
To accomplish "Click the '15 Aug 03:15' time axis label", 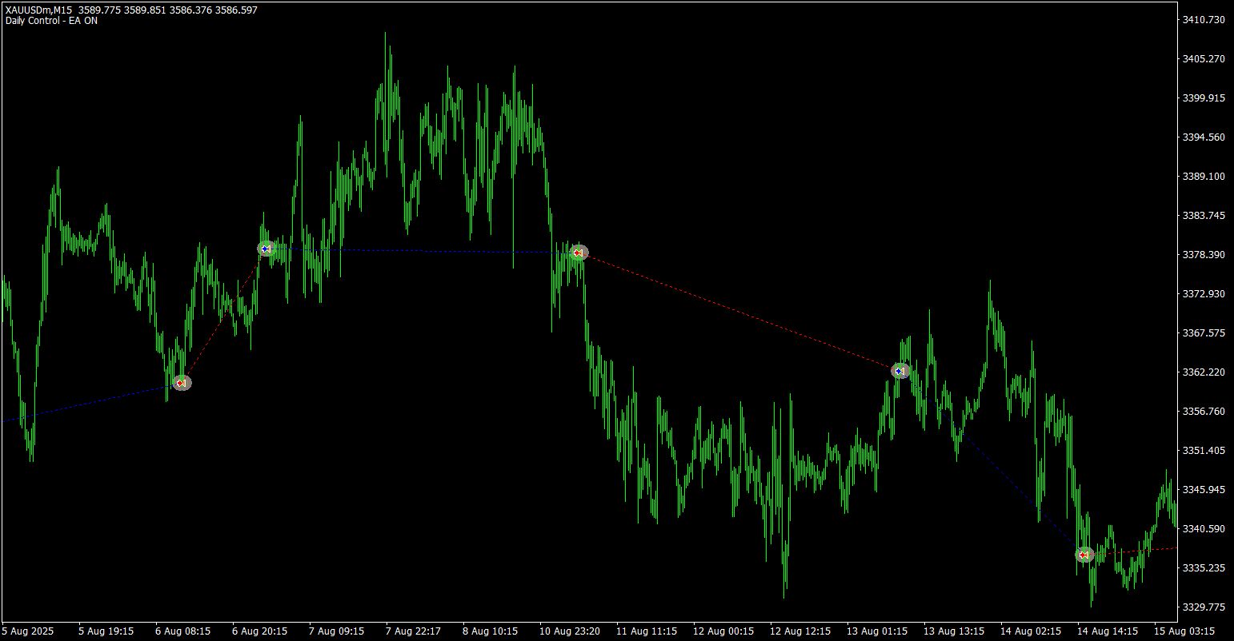I will (x=1184, y=631).
